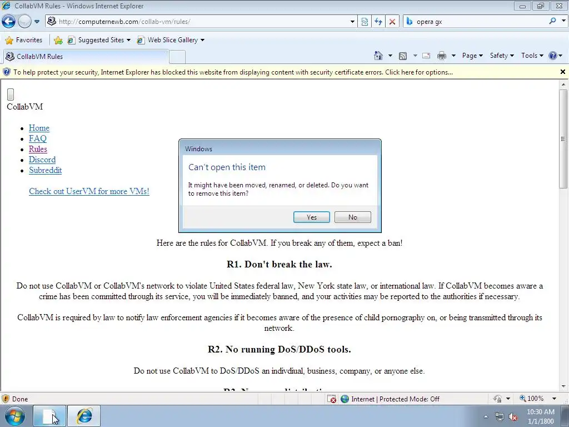Click the Show desktop strip
This screenshot has width=569, height=427.
[565, 416]
